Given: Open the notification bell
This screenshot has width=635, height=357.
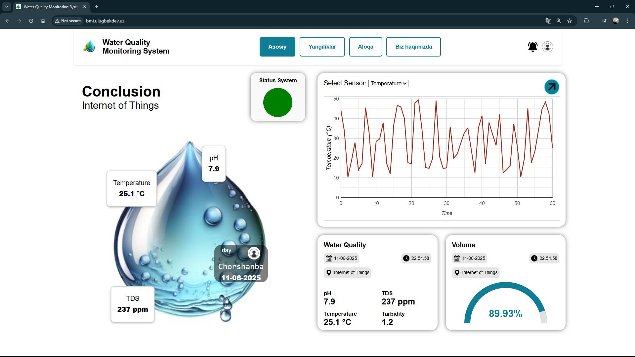Looking at the screenshot, I should pos(532,47).
